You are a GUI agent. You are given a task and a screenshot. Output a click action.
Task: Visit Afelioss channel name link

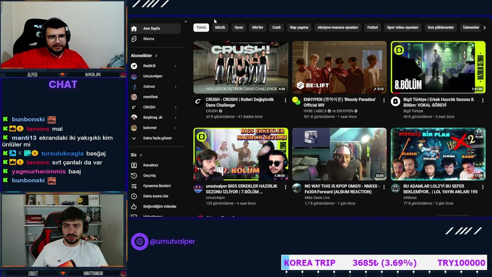pyautogui.click(x=410, y=198)
